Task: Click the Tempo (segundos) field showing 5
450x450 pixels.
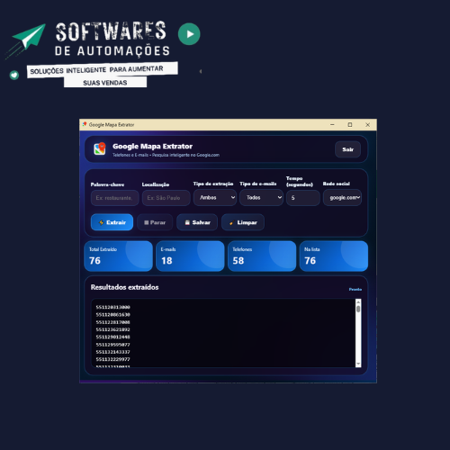Action: [303, 198]
